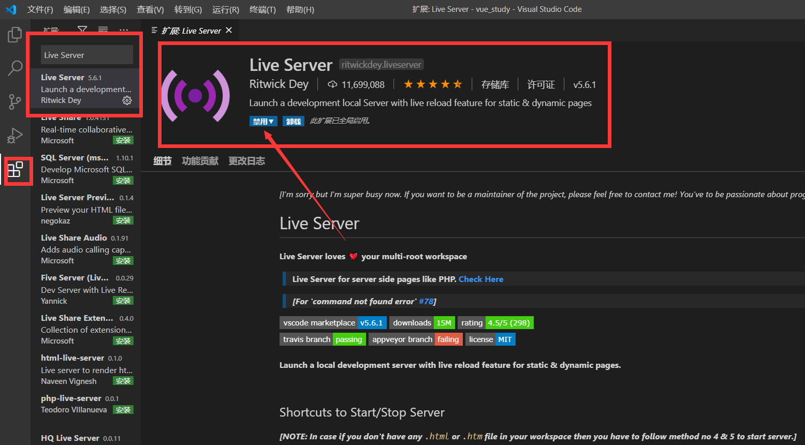Open the 终端(T) menu

coord(262,9)
